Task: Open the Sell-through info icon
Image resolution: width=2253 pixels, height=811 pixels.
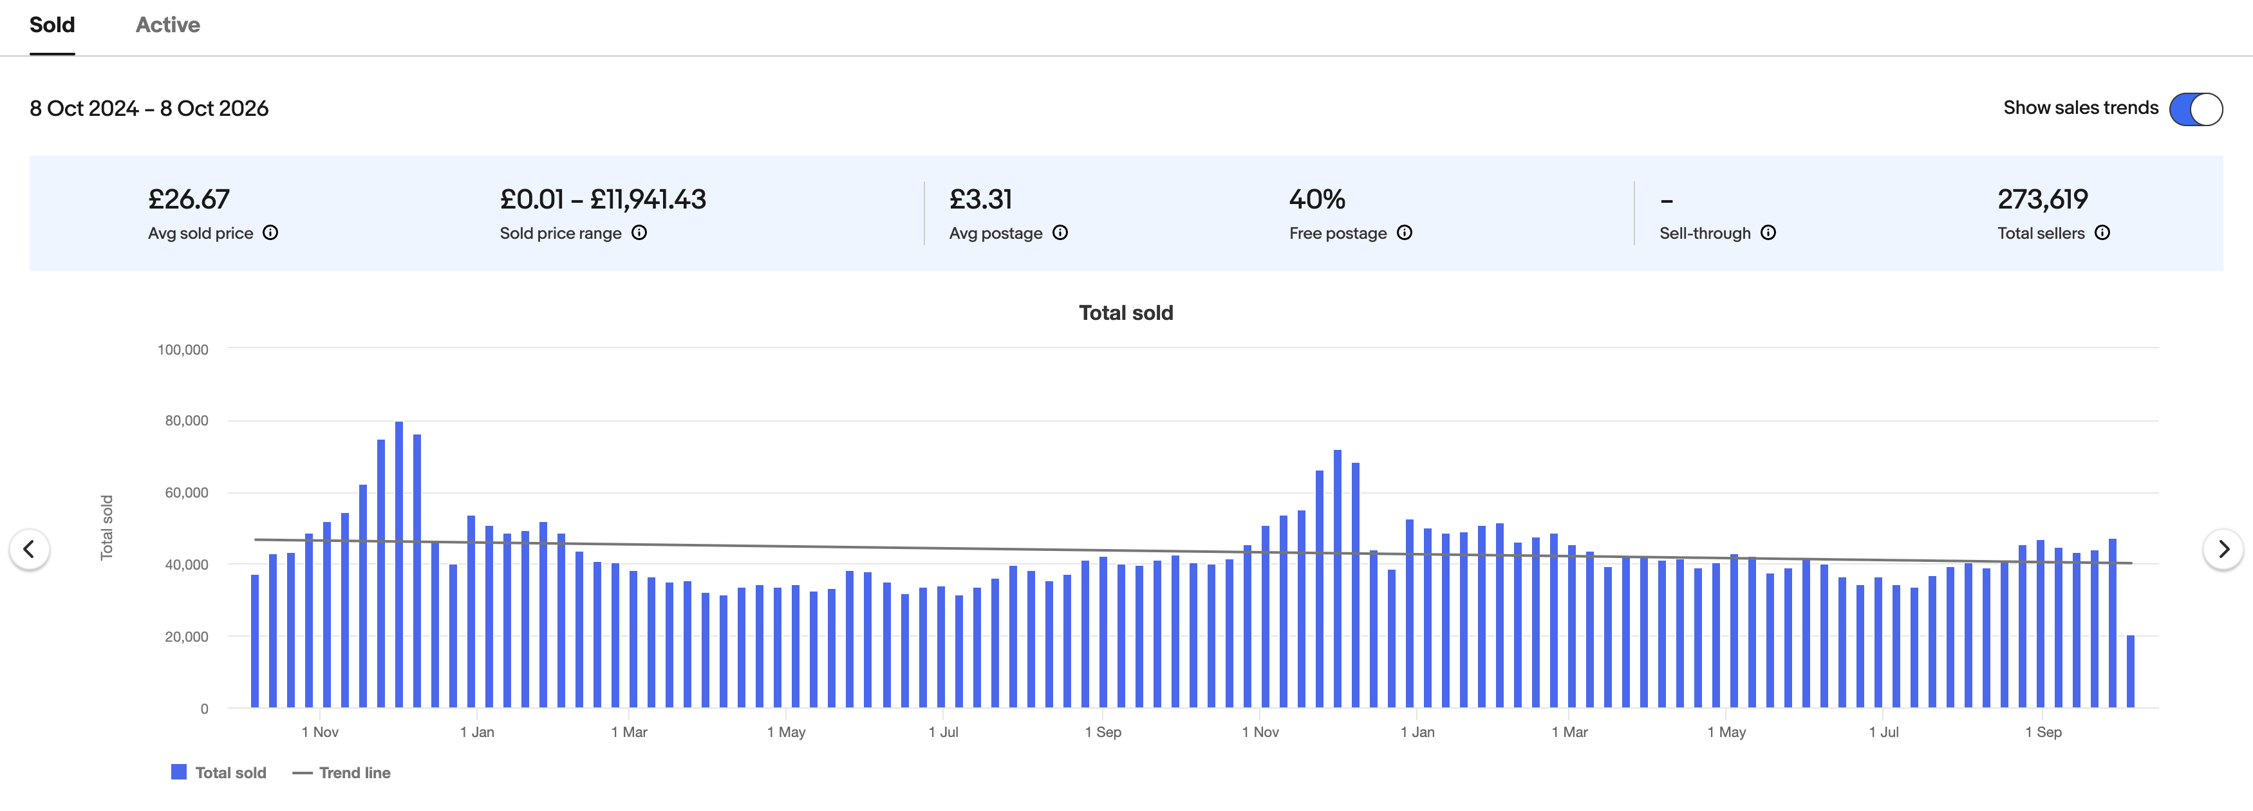Action: point(1768,233)
